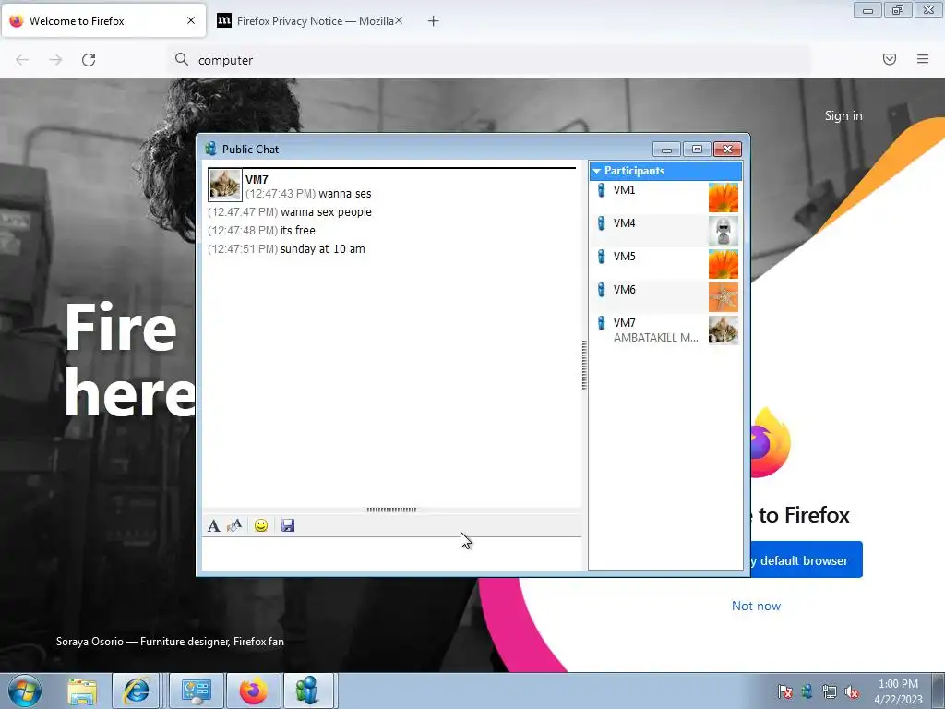Click VM7's cat avatar in the message area
This screenshot has height=709, width=945.
225,185
